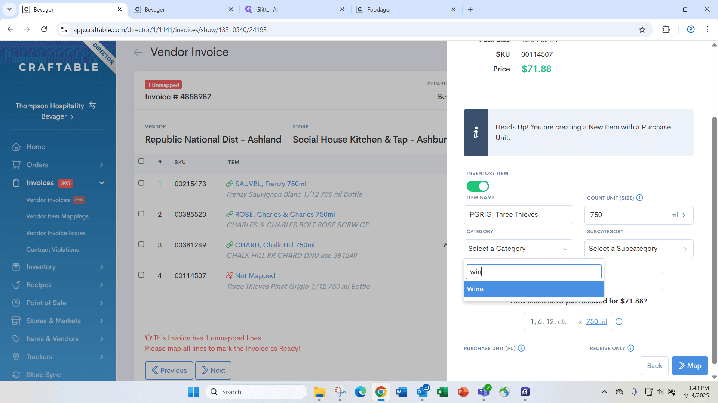
Task: Open the Select a Category dropdown
Action: point(518,249)
